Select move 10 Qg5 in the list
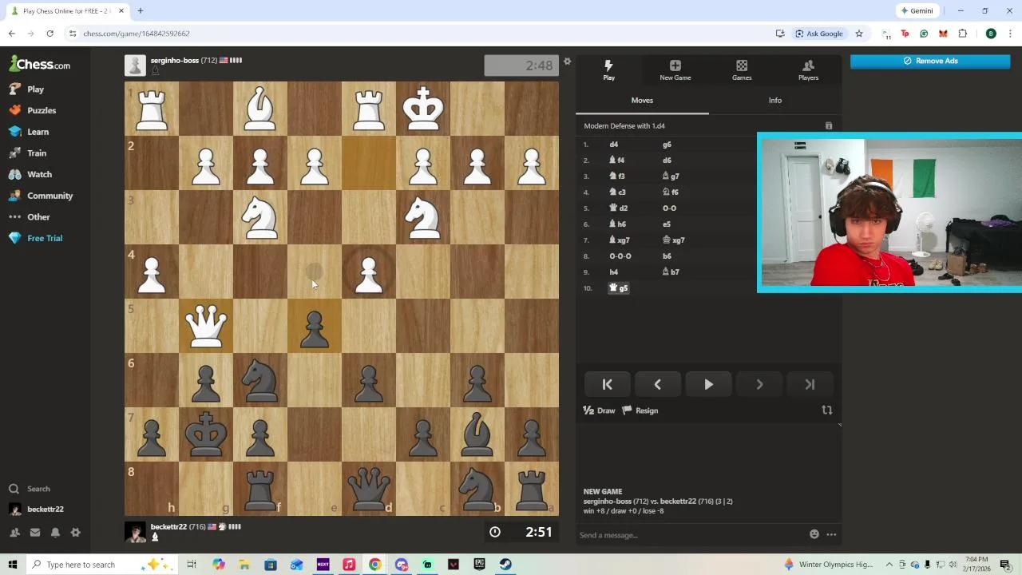The width and height of the screenshot is (1022, 575). 620,288
